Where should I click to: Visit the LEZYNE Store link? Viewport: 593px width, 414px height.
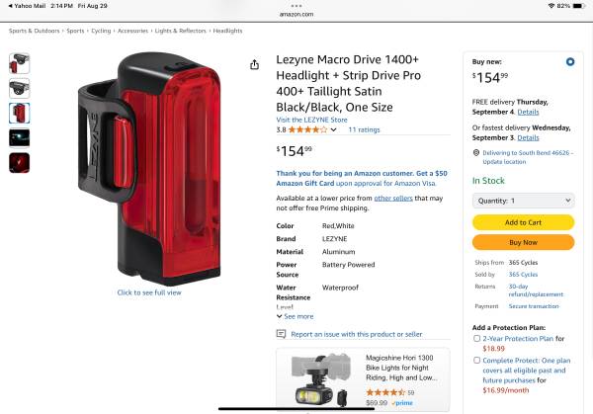[x=311, y=120]
